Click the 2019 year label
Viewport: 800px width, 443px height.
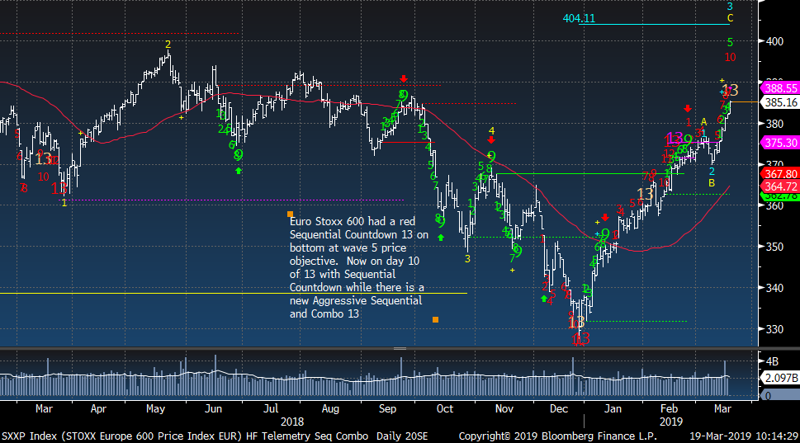(671, 422)
